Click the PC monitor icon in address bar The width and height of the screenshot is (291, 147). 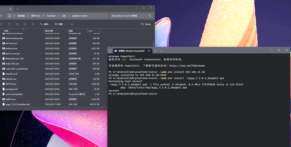coord(9,16)
